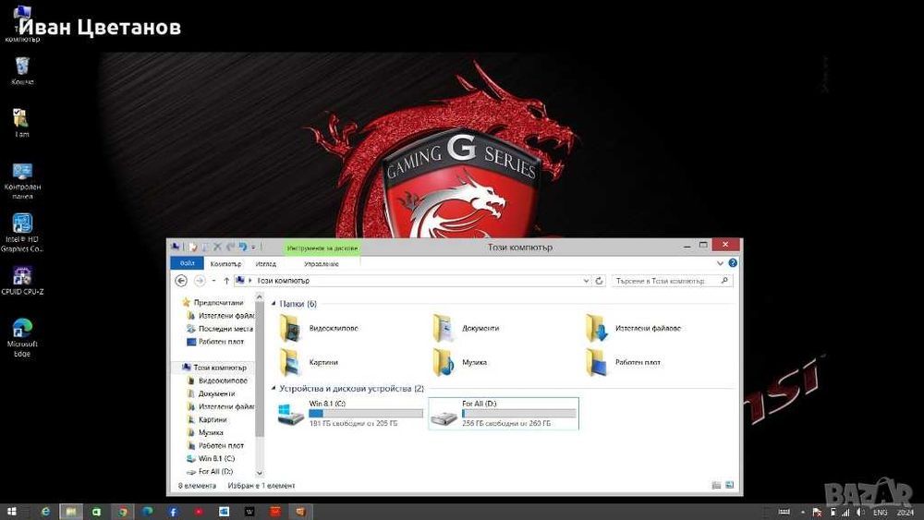
Task: Click the ENG language indicator
Action: [880, 513]
